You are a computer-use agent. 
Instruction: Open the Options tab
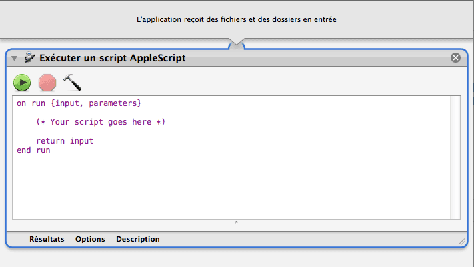coord(90,239)
